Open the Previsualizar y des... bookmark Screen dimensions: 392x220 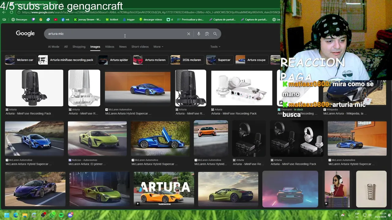click(190, 20)
